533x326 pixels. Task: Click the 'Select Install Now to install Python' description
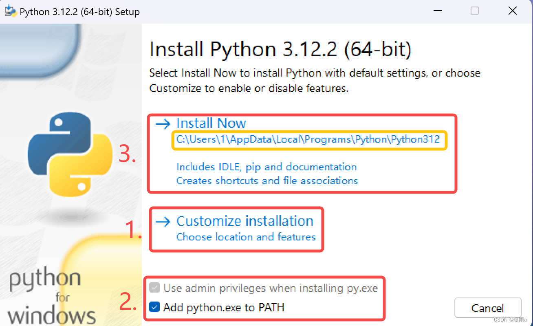click(315, 80)
